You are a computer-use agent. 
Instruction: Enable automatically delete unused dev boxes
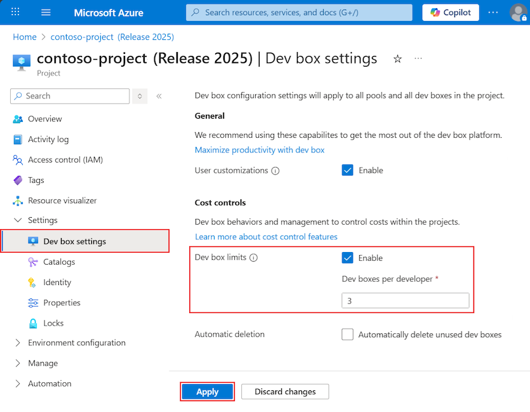click(347, 335)
